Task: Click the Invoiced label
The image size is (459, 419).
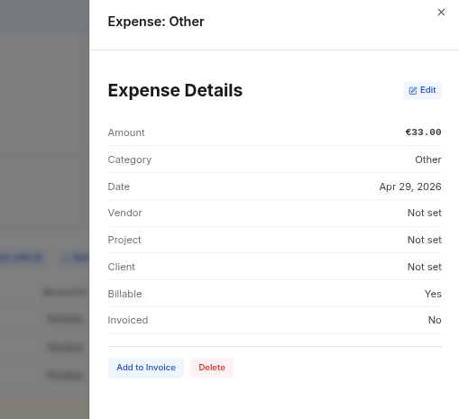Action: click(x=128, y=320)
